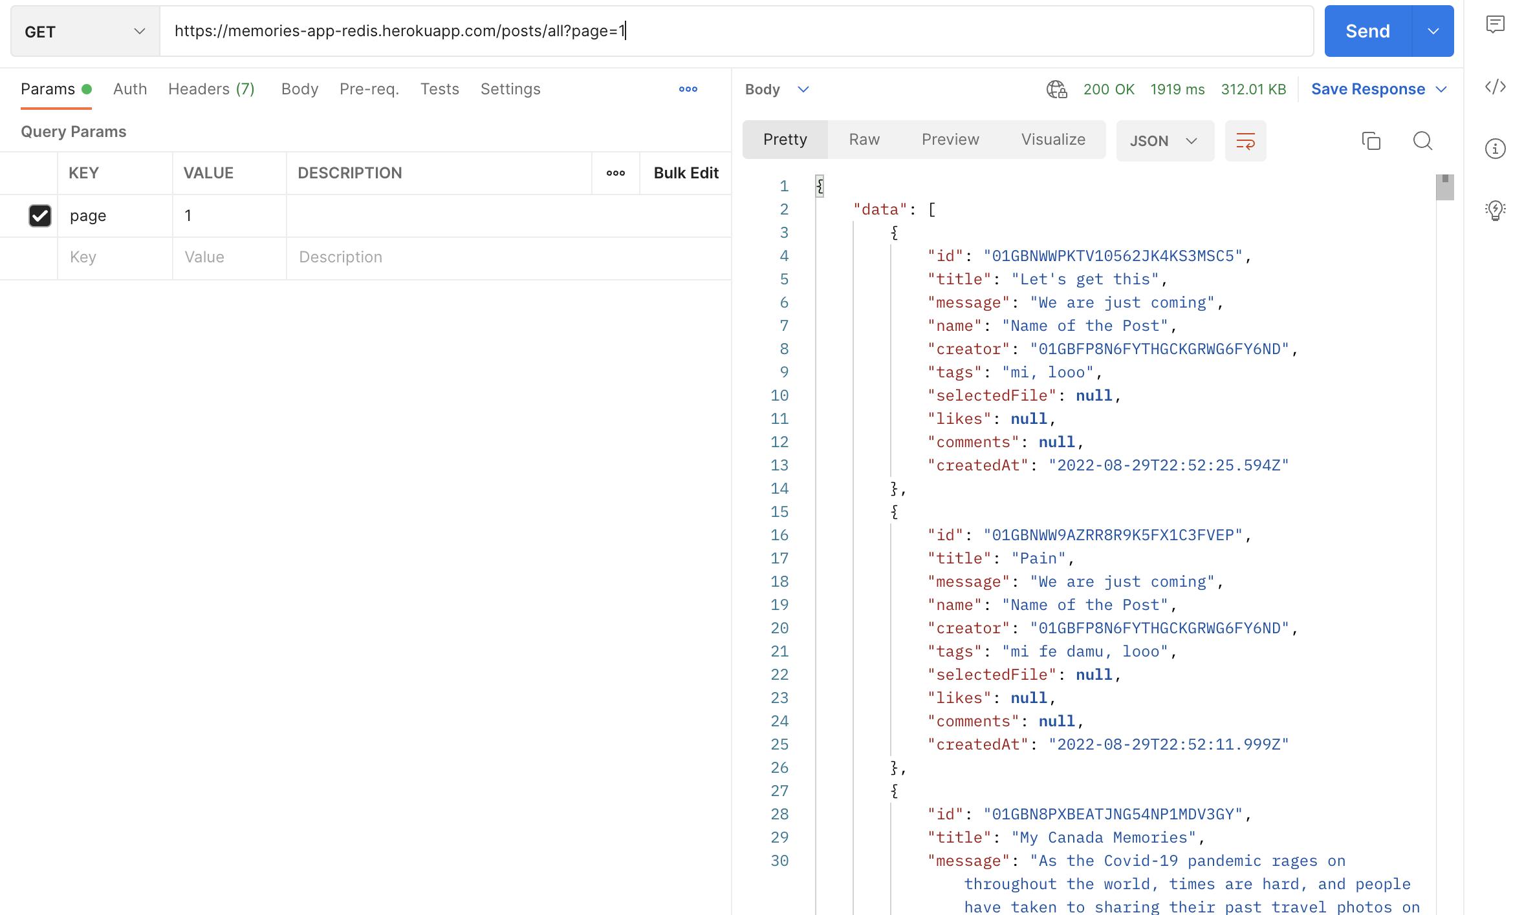Open the Tests tab
Image resolution: width=1524 pixels, height=915 pixels.
(x=440, y=89)
